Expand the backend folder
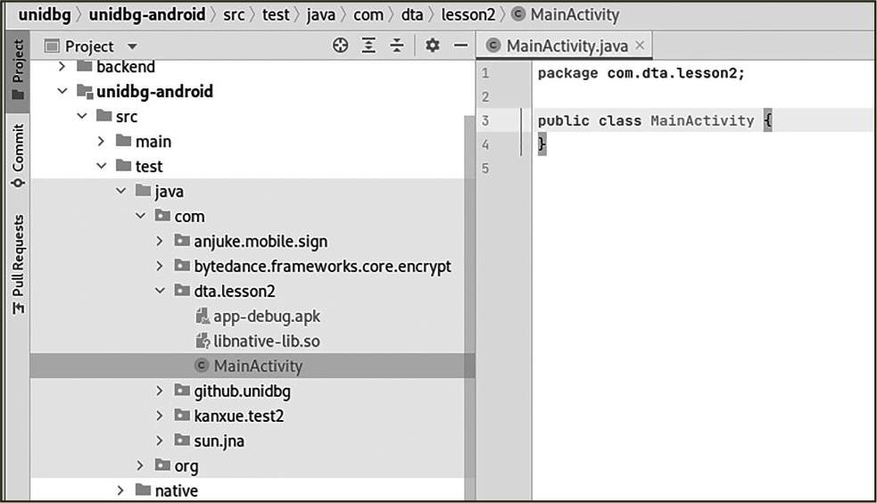Screen dimensions: 877x503 (62, 67)
